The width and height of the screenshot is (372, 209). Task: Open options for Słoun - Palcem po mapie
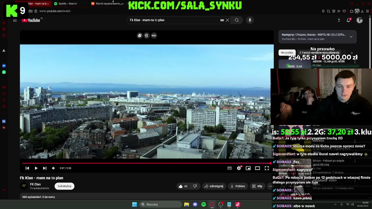pyautogui.click(x=355, y=161)
